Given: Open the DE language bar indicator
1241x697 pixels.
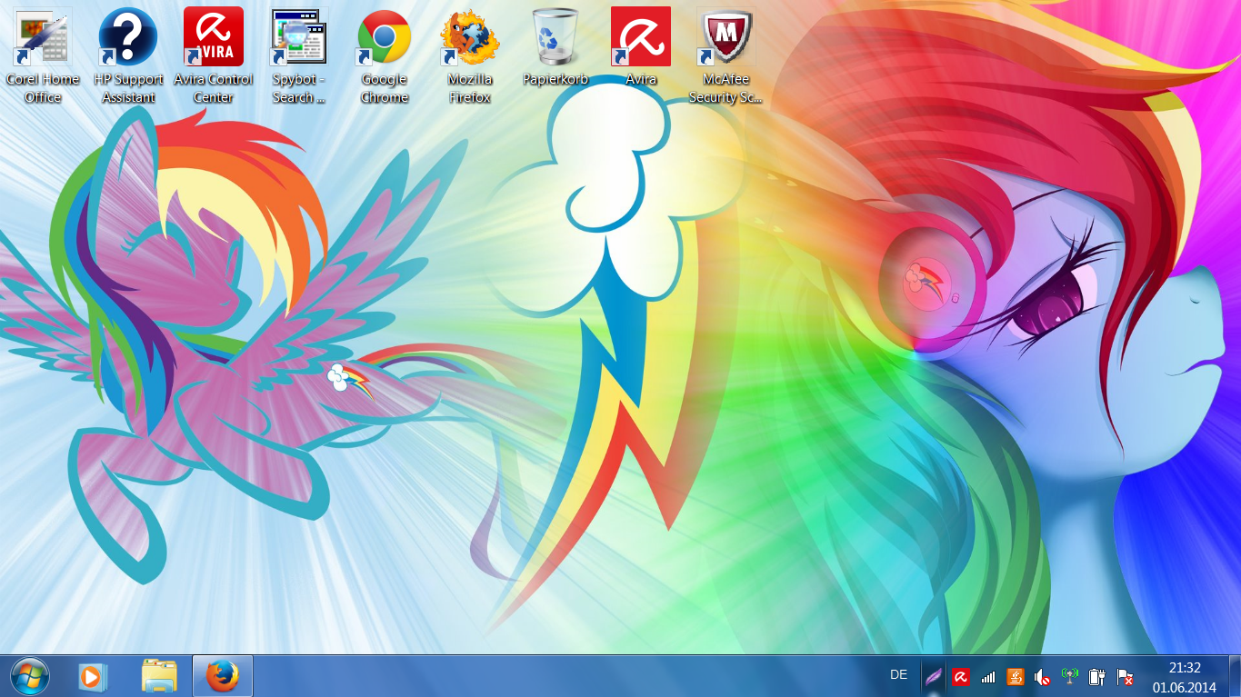Looking at the screenshot, I should (x=899, y=674).
